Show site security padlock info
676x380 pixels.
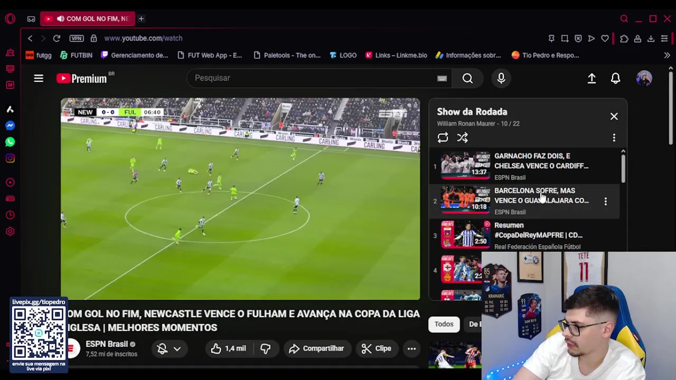(x=93, y=38)
